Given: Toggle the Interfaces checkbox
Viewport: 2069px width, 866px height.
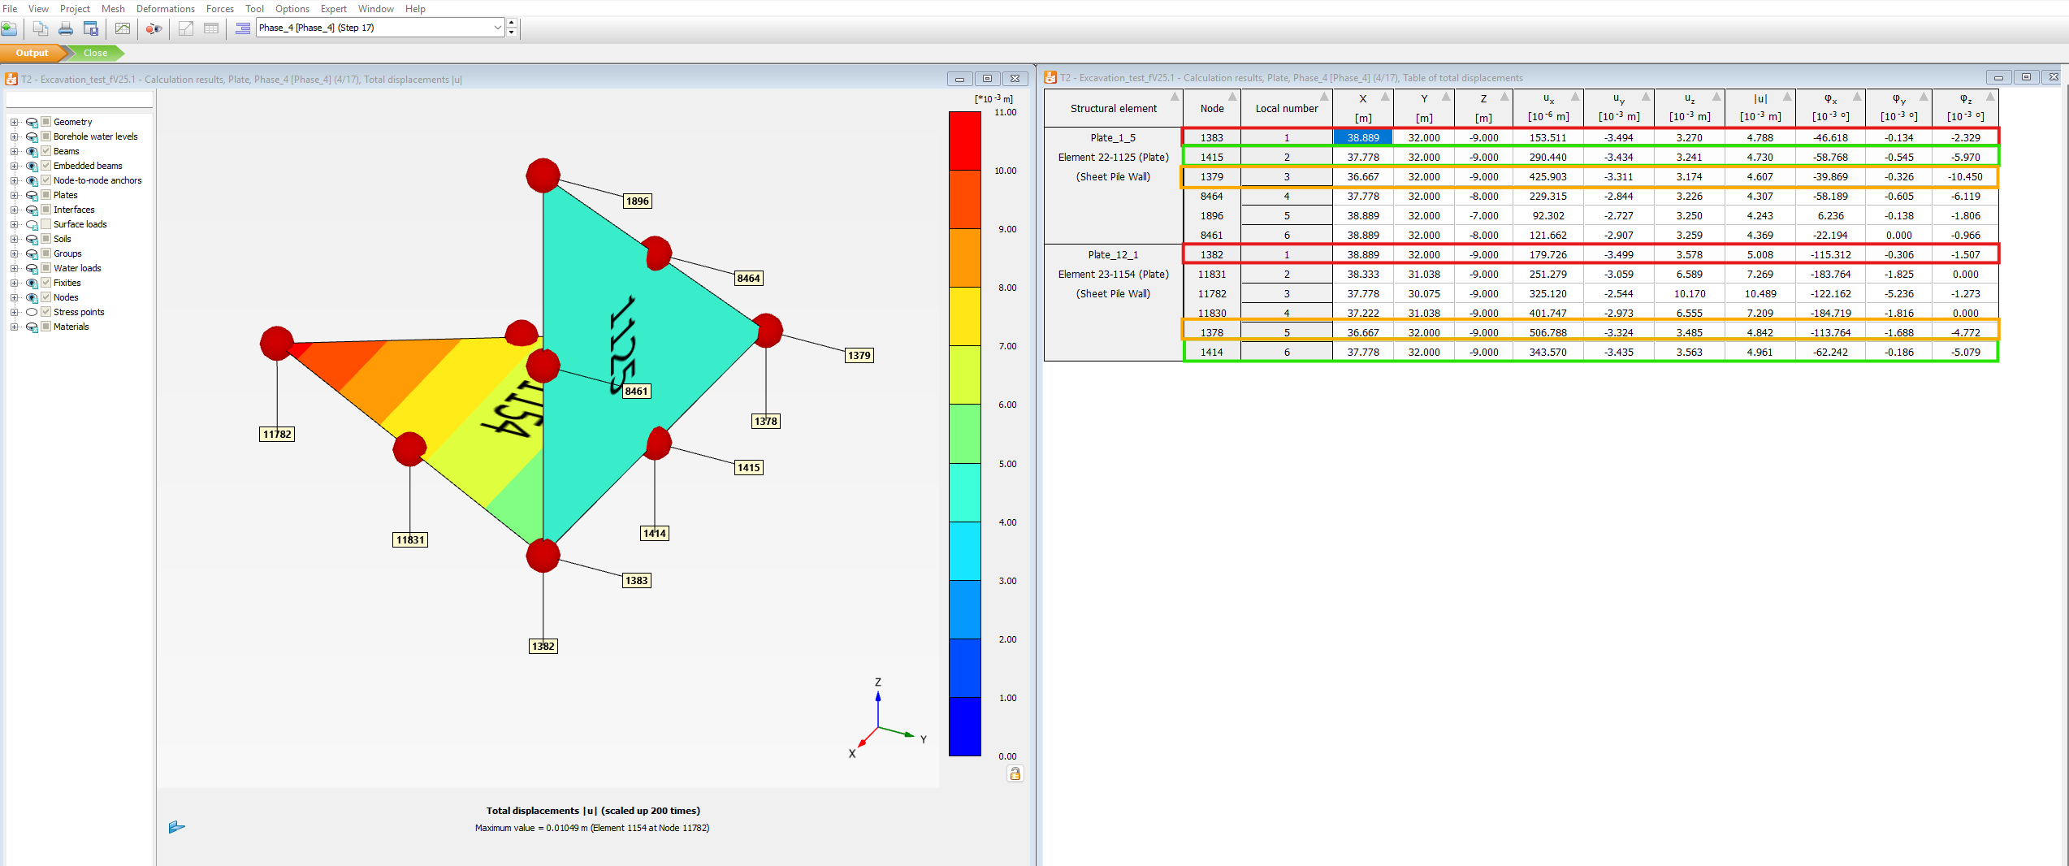Looking at the screenshot, I should point(46,210).
